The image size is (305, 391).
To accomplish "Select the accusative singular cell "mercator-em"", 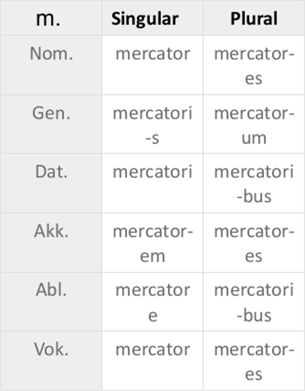I will pyautogui.click(x=152, y=243).
